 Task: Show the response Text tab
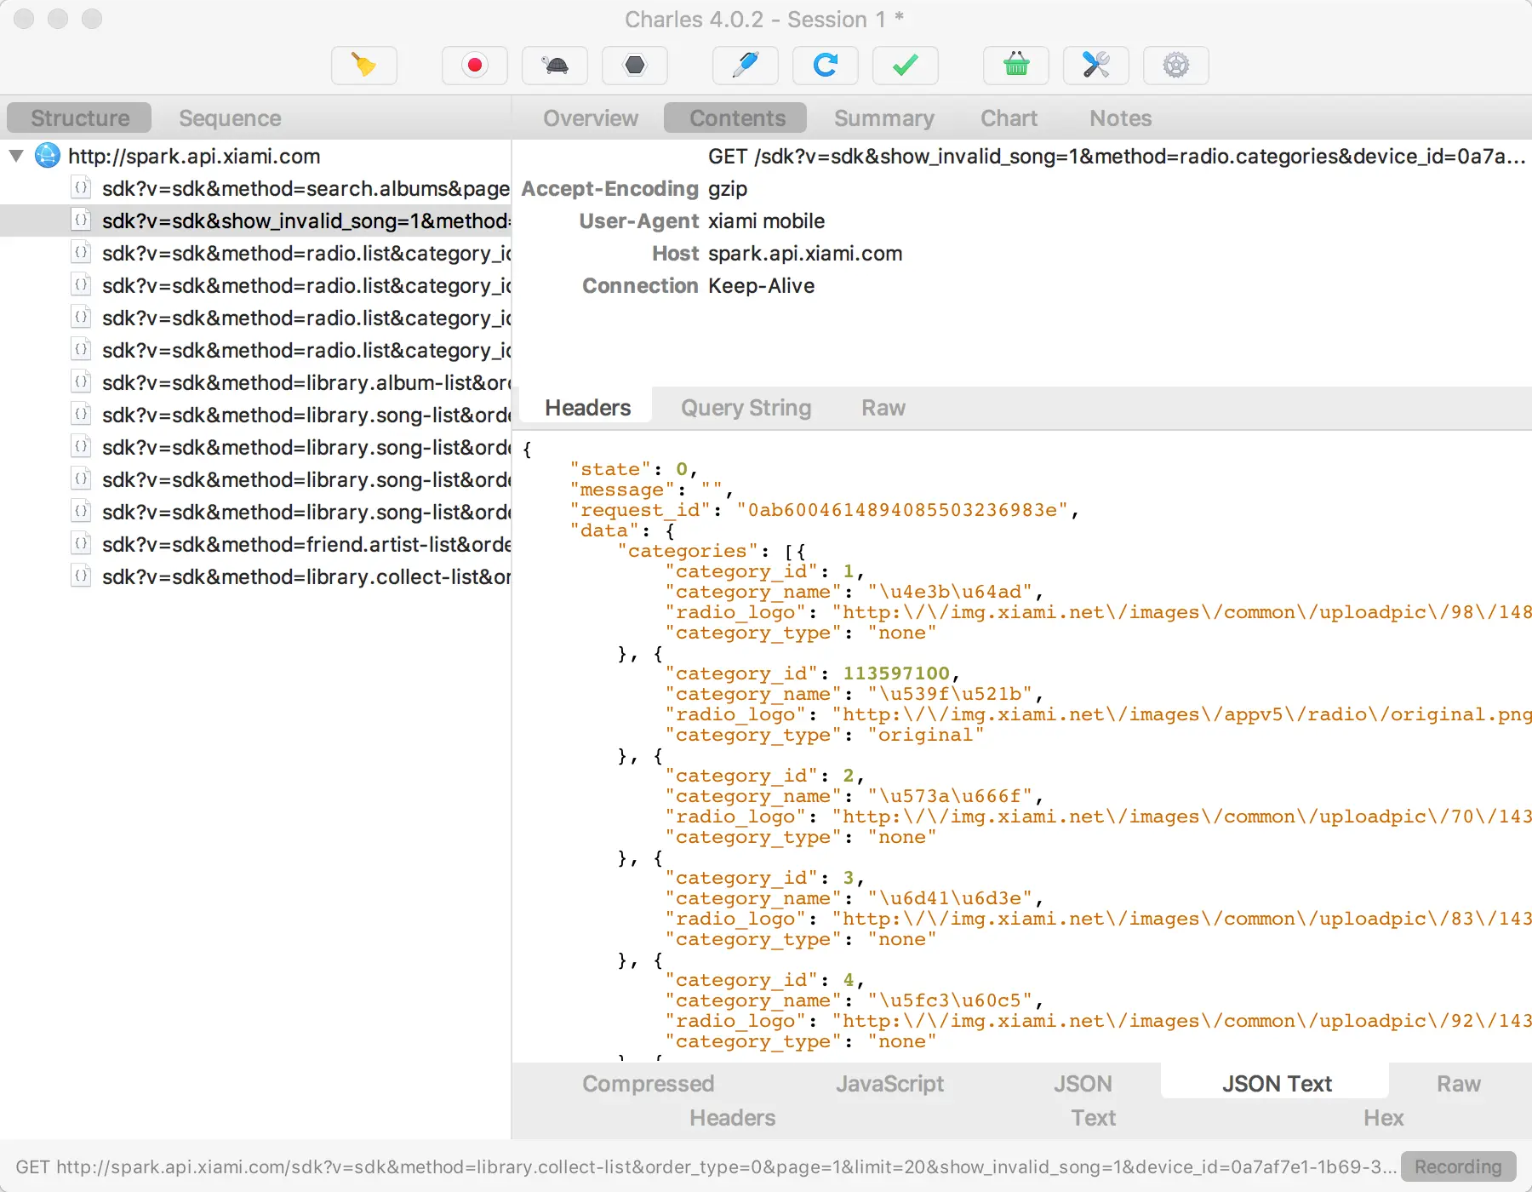click(1093, 1117)
